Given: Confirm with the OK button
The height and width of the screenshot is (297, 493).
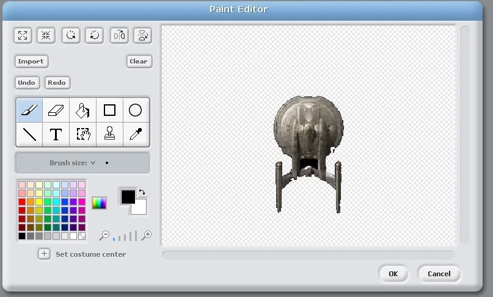Looking at the screenshot, I should 393,274.
